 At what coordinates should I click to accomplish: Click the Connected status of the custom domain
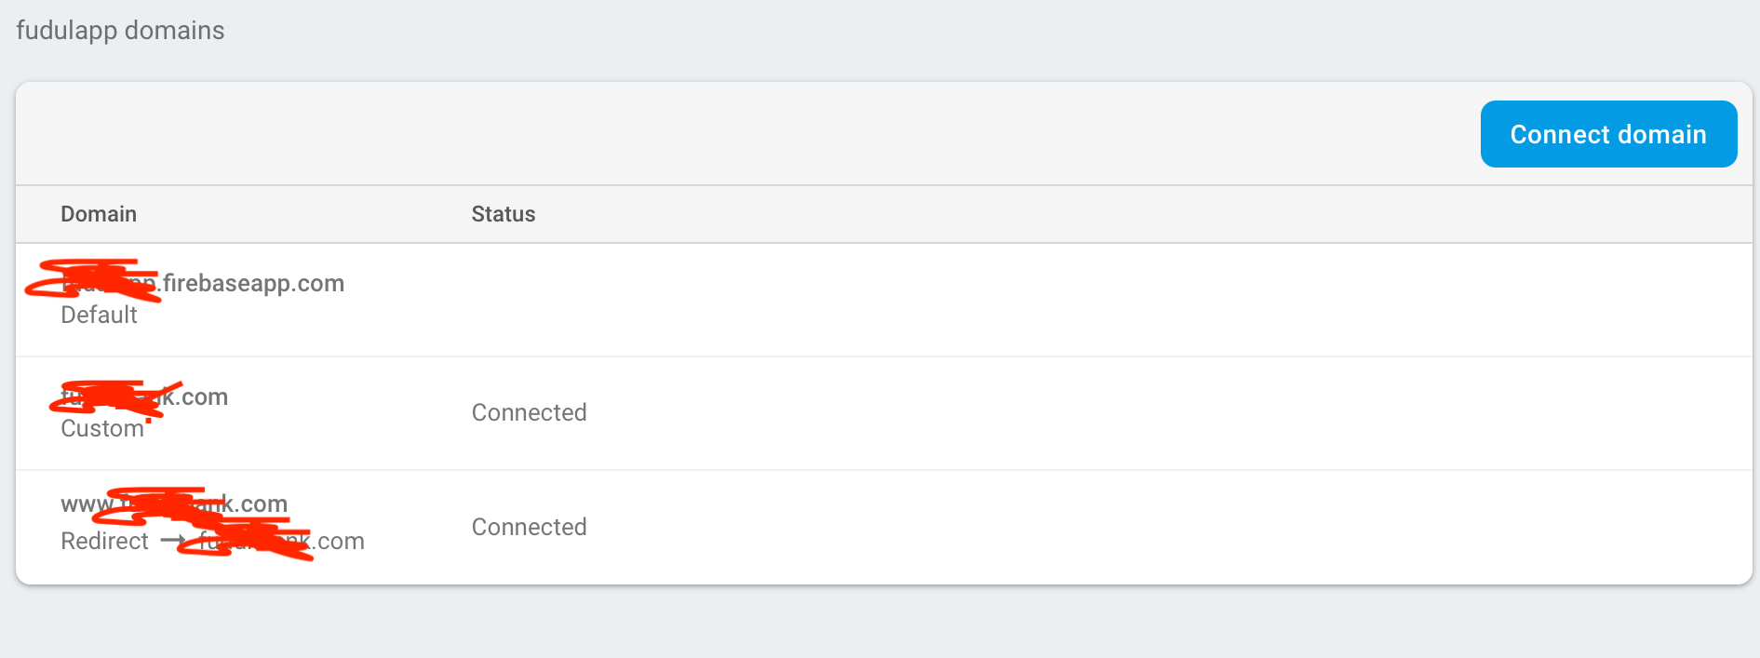click(529, 412)
